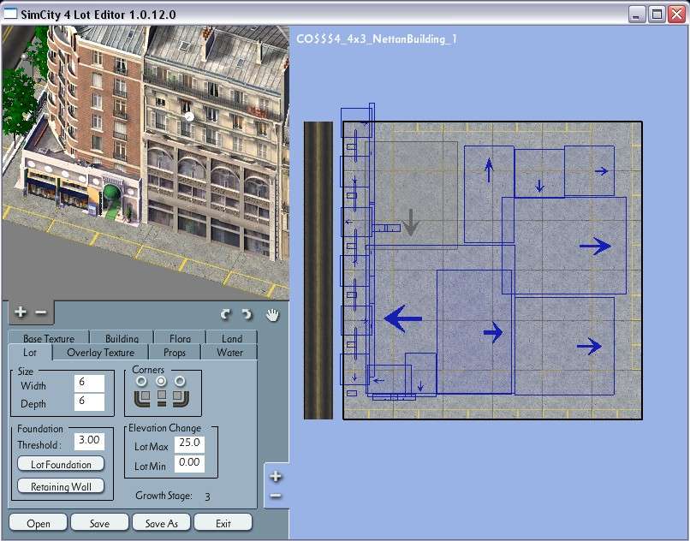Select the large left-pointing blue arrow prop

tap(402, 318)
